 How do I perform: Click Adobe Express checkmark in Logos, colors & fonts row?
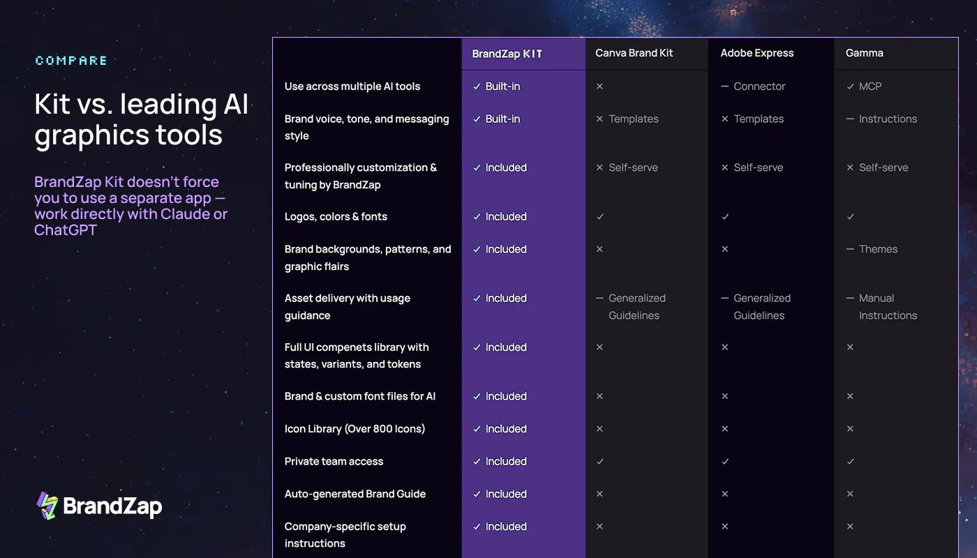pos(725,217)
